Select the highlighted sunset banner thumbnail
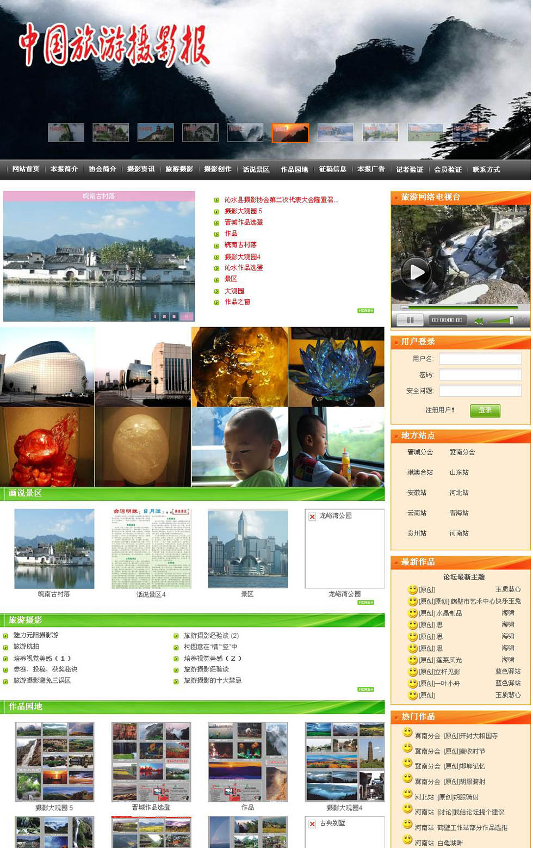The width and height of the screenshot is (533, 848). pos(290,133)
